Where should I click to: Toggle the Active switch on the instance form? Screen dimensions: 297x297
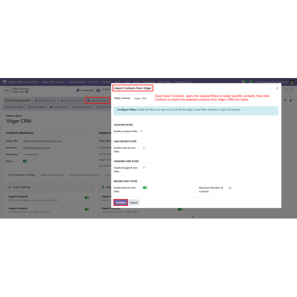click(25, 161)
